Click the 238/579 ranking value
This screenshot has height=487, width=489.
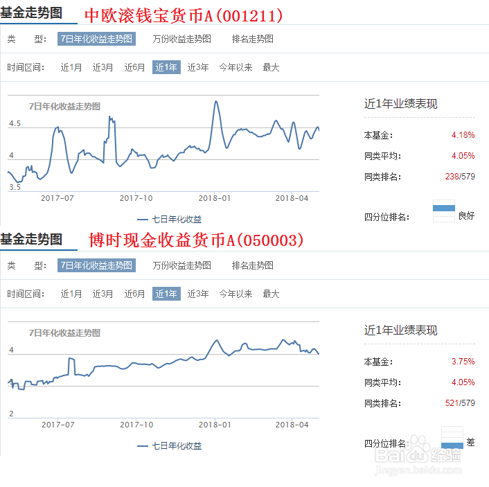click(460, 177)
